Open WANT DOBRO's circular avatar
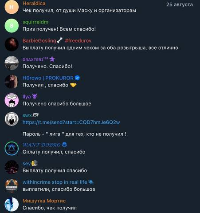Screen dimensions: 200x213 pos(12,148)
